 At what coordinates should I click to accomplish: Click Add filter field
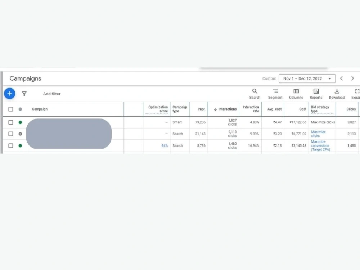pos(52,94)
